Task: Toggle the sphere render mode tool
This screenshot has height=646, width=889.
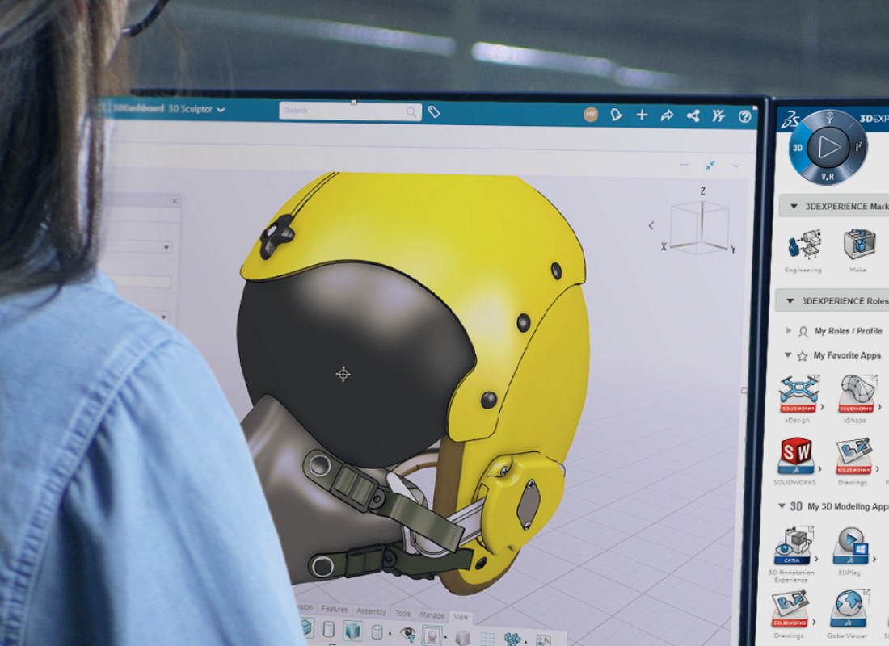Action: pos(431,634)
